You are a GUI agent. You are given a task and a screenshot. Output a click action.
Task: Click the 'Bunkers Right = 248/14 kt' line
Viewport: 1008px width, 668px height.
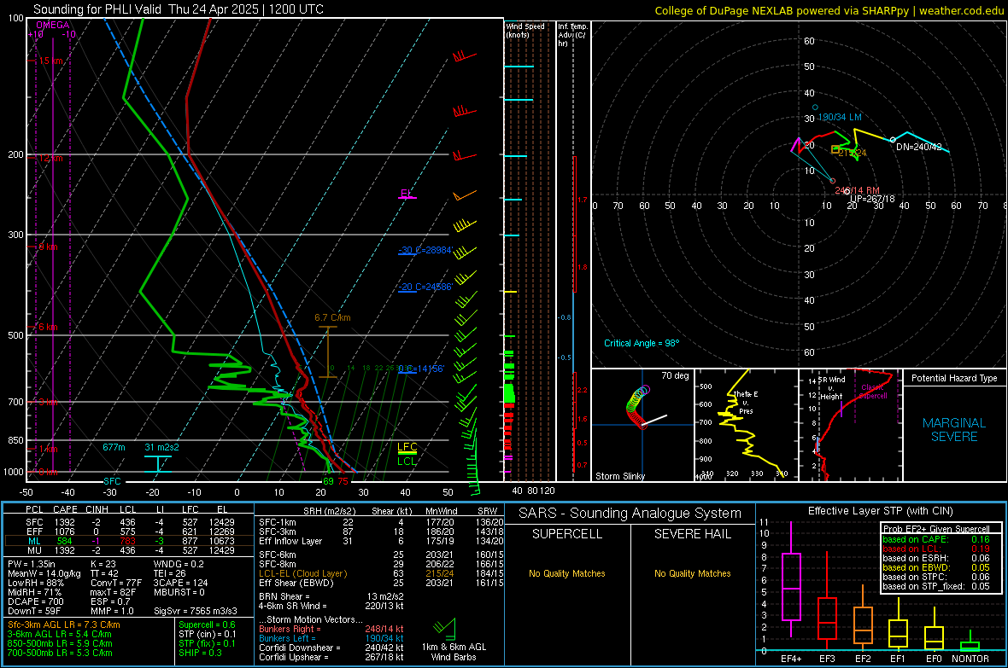331,630
